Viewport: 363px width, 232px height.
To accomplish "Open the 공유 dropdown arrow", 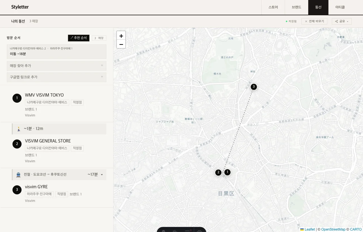I will [348, 22].
